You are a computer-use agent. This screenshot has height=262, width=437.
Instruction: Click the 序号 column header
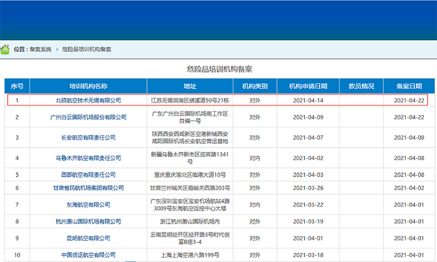tap(17, 86)
